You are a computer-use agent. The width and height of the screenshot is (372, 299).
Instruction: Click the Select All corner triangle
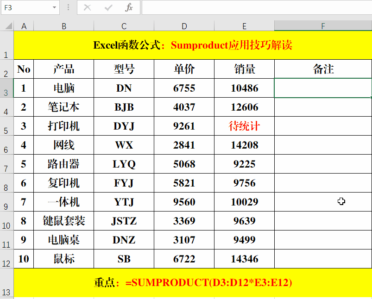click(8, 25)
